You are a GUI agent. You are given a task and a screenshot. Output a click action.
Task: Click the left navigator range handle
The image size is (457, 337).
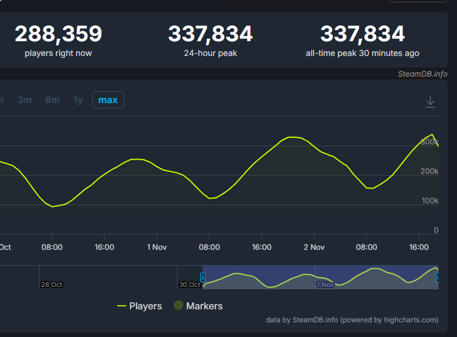pyautogui.click(x=203, y=277)
